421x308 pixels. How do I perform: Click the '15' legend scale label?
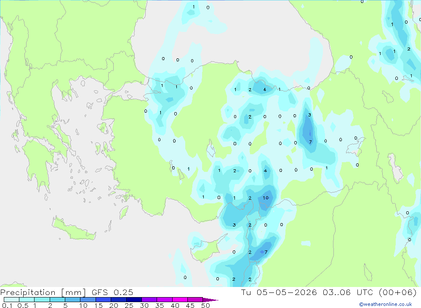(99, 305)
